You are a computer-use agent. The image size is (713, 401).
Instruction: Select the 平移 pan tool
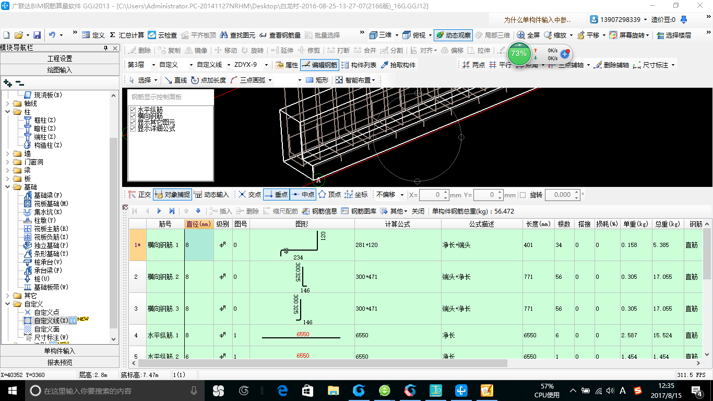point(588,35)
